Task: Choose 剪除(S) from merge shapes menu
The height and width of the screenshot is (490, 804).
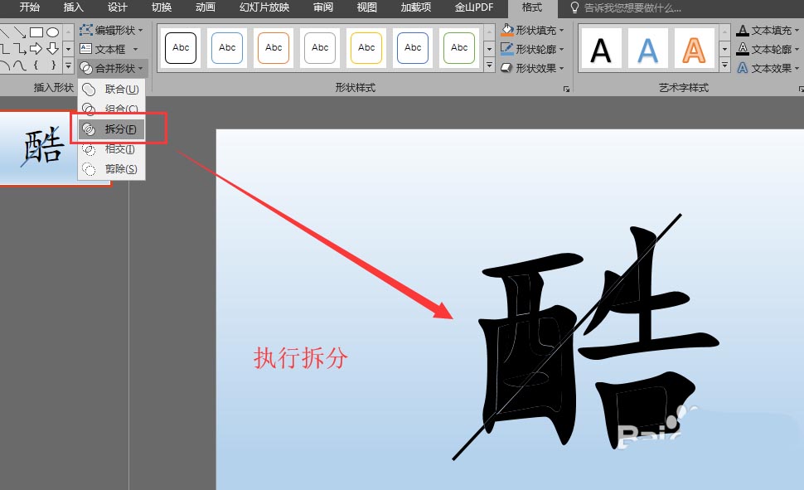Action: point(111,169)
